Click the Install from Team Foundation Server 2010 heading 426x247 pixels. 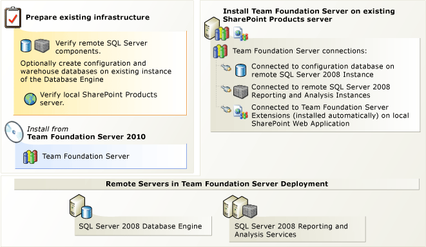[x=86, y=133]
